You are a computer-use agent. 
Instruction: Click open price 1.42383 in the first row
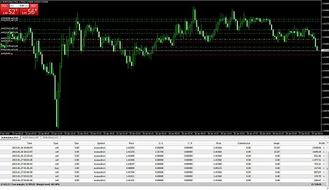pyautogui.click(x=130, y=148)
